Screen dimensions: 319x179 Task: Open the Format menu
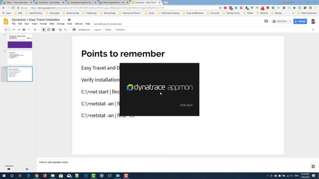point(43,24)
